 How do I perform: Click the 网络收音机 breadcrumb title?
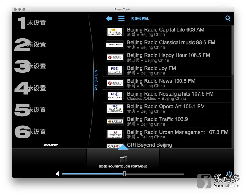pyautogui.click(x=140, y=19)
